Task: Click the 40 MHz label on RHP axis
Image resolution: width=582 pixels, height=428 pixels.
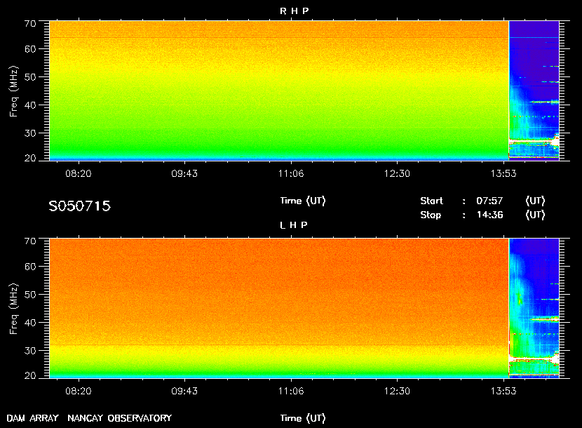Action: 30,105
